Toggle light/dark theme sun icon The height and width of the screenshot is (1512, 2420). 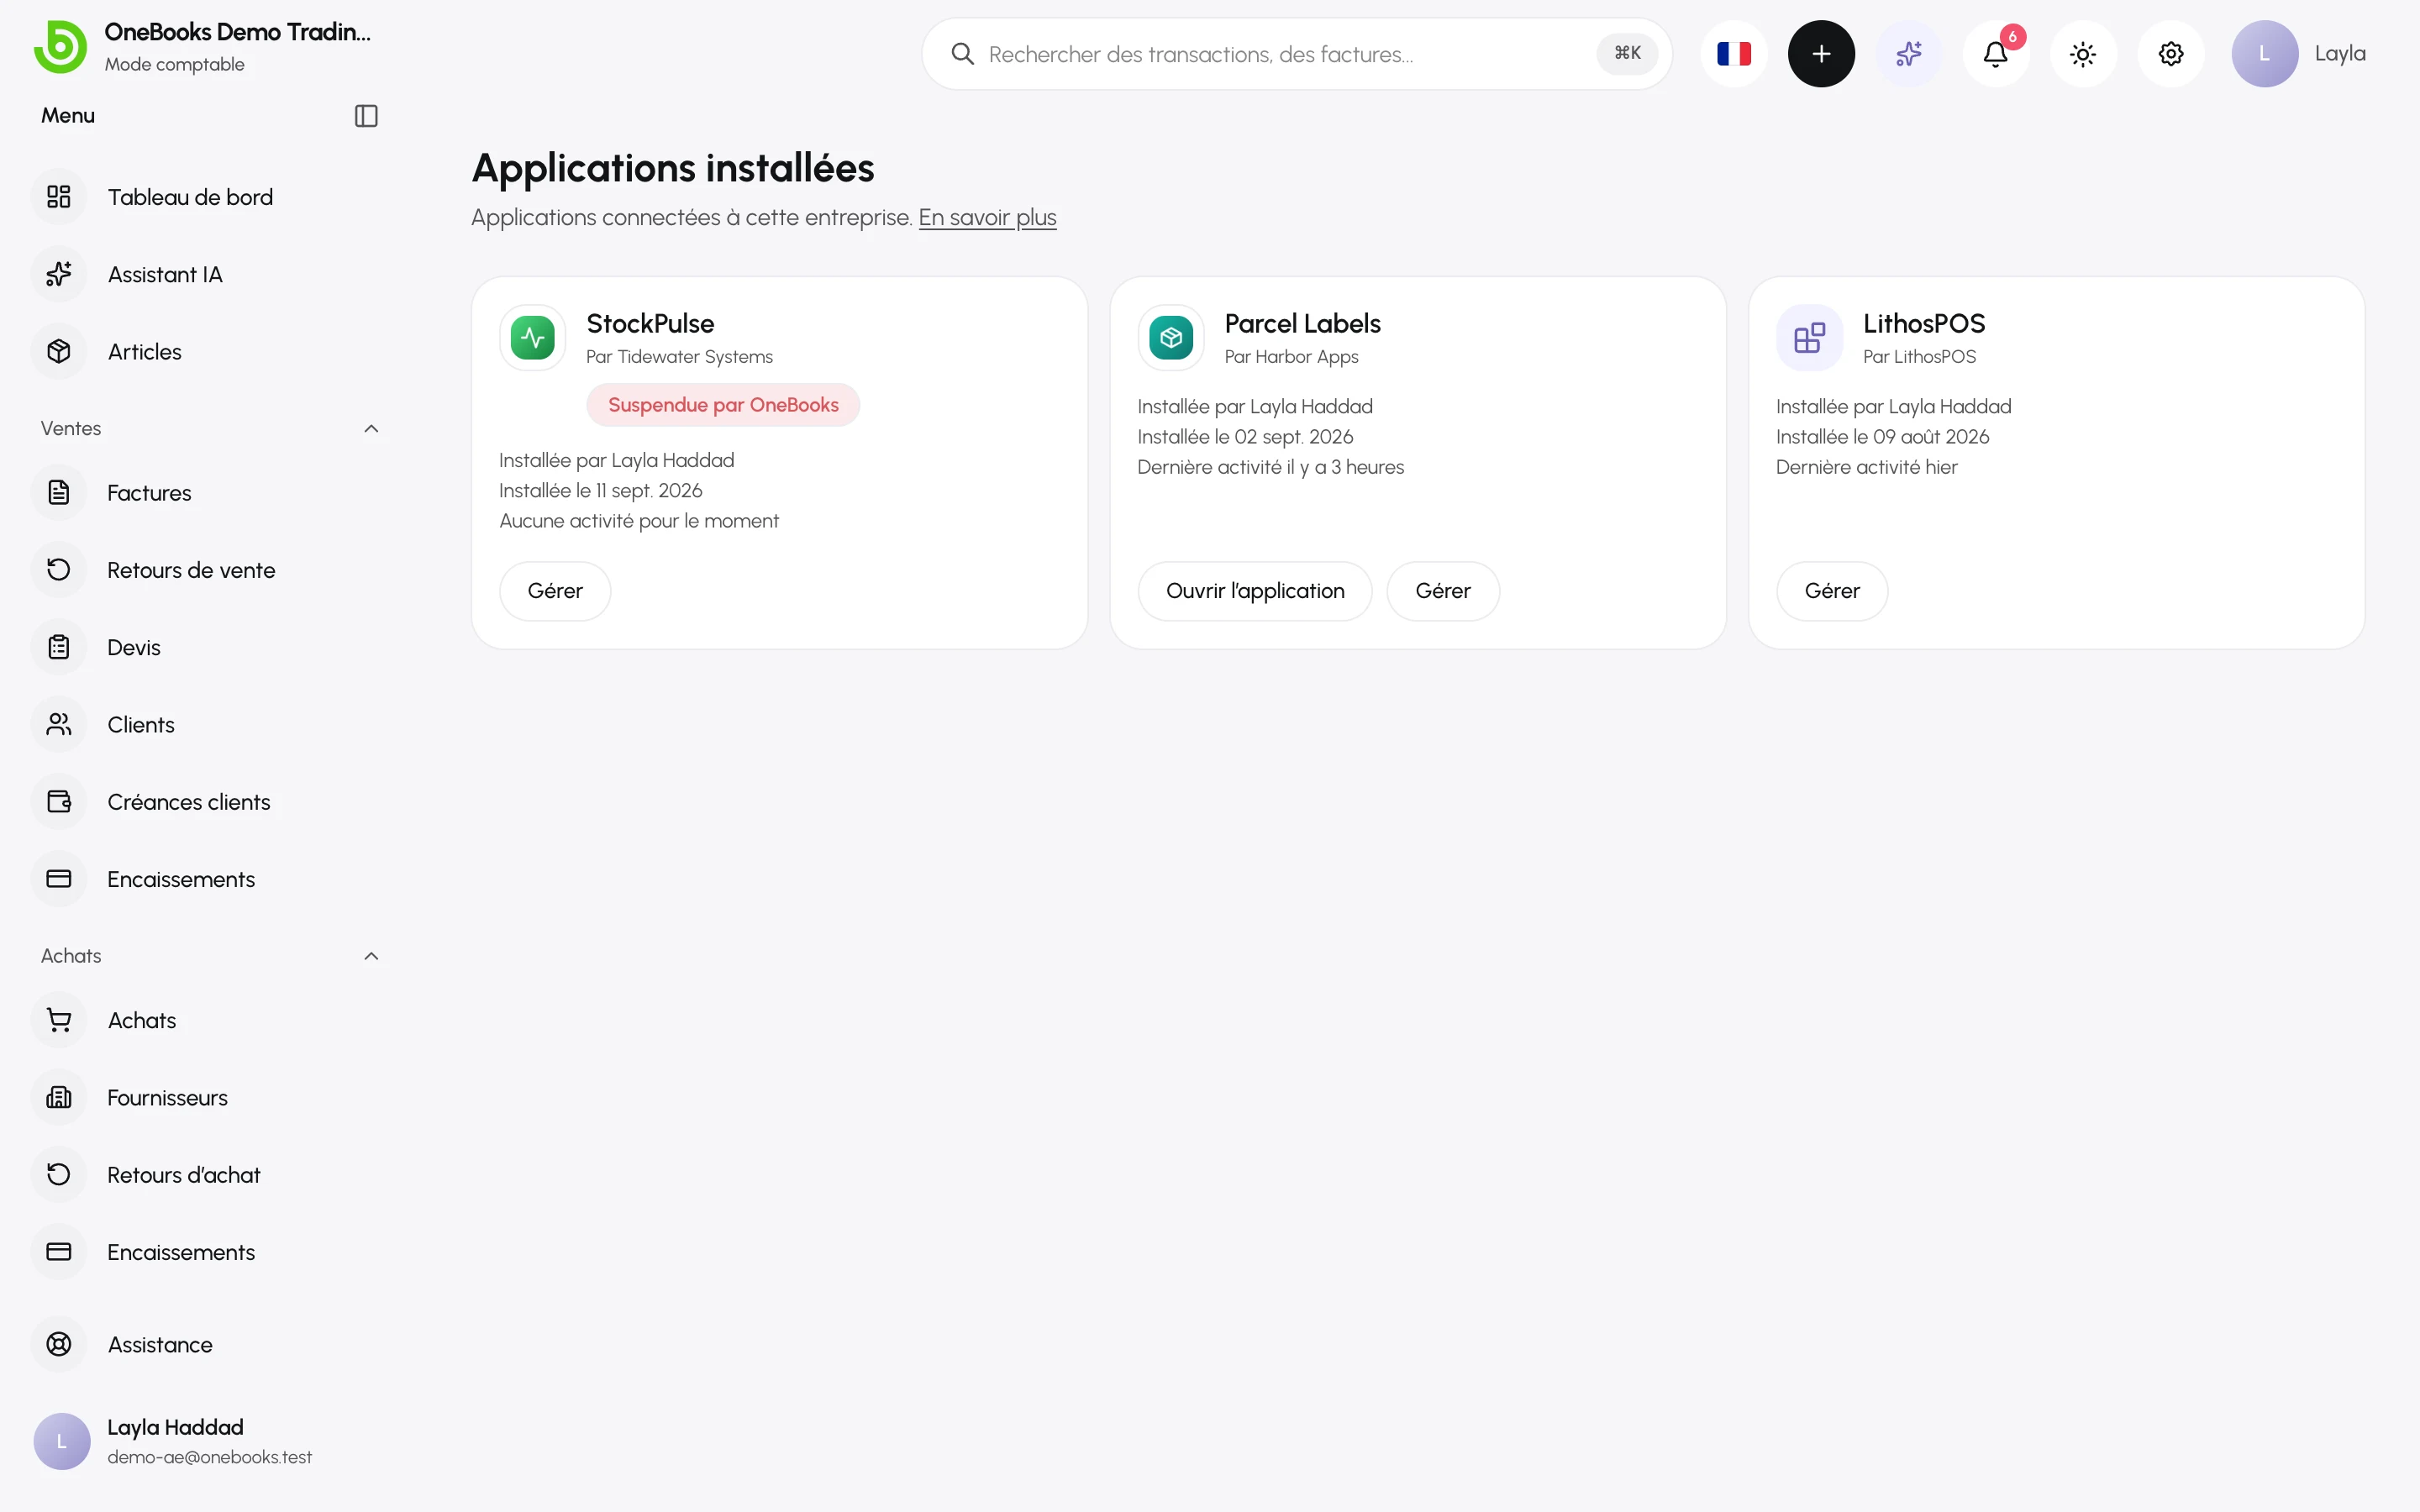click(2083, 54)
